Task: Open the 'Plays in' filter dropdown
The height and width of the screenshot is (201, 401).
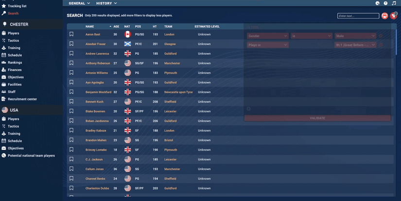Action: (267, 45)
